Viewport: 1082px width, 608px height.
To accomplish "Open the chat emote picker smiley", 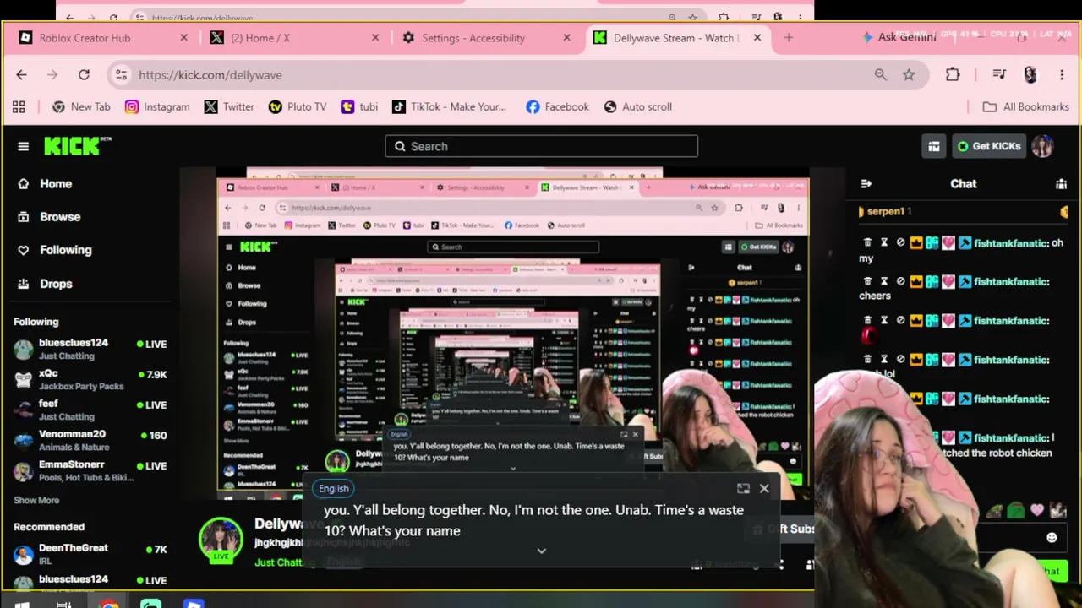I will pos(1052,537).
